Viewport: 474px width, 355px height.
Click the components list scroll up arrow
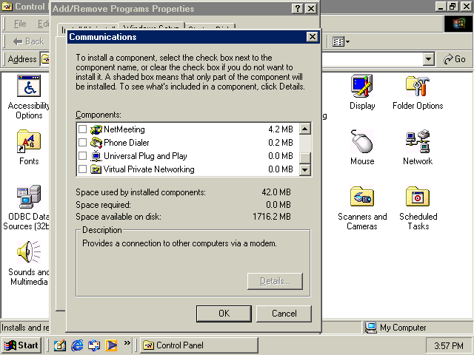click(x=305, y=129)
